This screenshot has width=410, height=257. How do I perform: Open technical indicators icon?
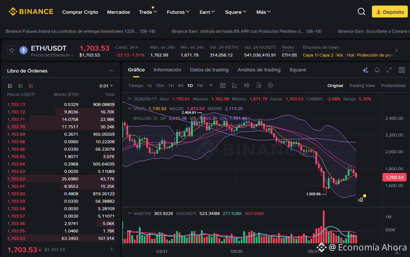point(235,85)
